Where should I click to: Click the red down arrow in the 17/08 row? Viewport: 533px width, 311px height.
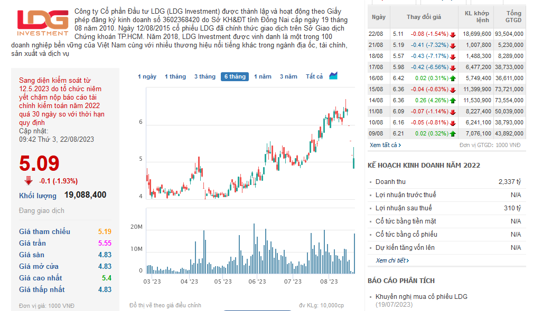click(x=452, y=67)
